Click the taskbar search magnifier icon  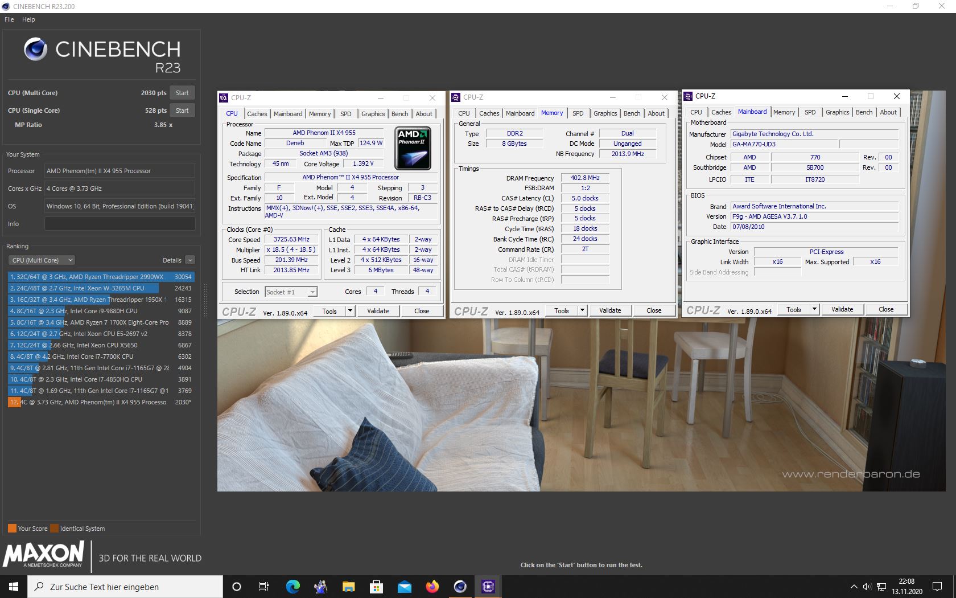[x=39, y=587]
